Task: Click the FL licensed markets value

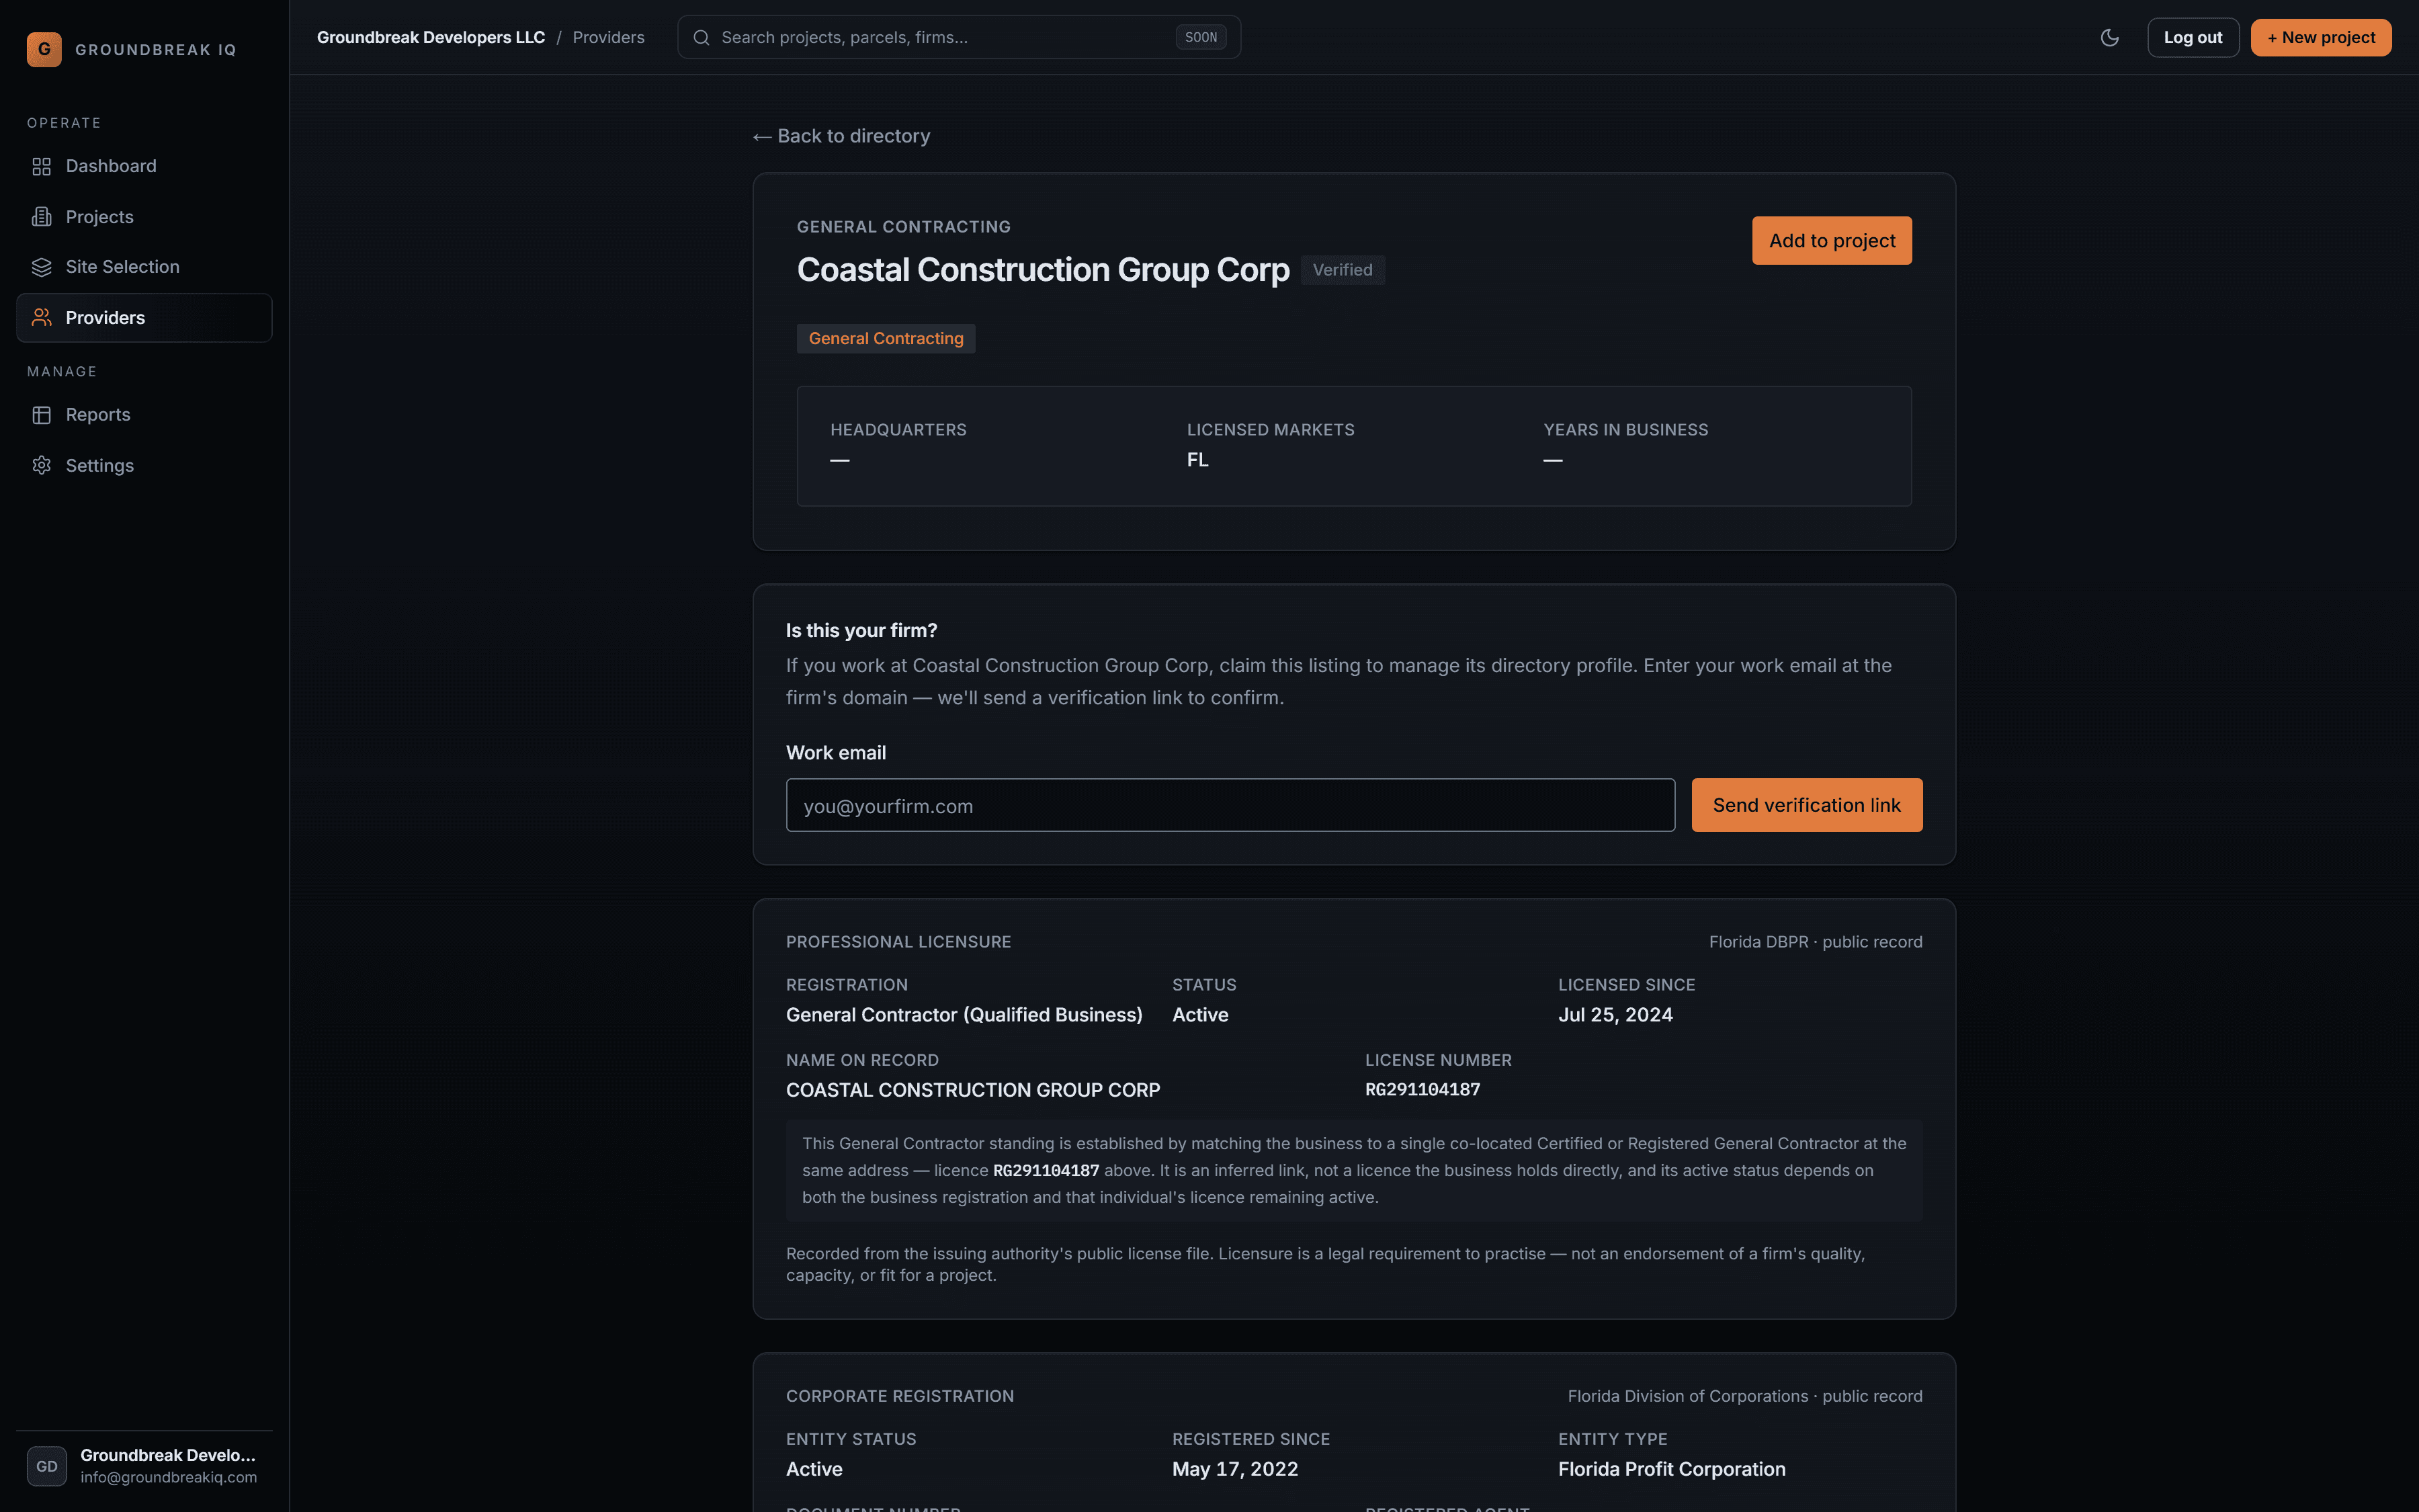Action: [1197, 460]
